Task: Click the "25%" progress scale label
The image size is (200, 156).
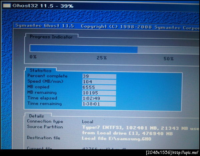Action: pos(102,58)
